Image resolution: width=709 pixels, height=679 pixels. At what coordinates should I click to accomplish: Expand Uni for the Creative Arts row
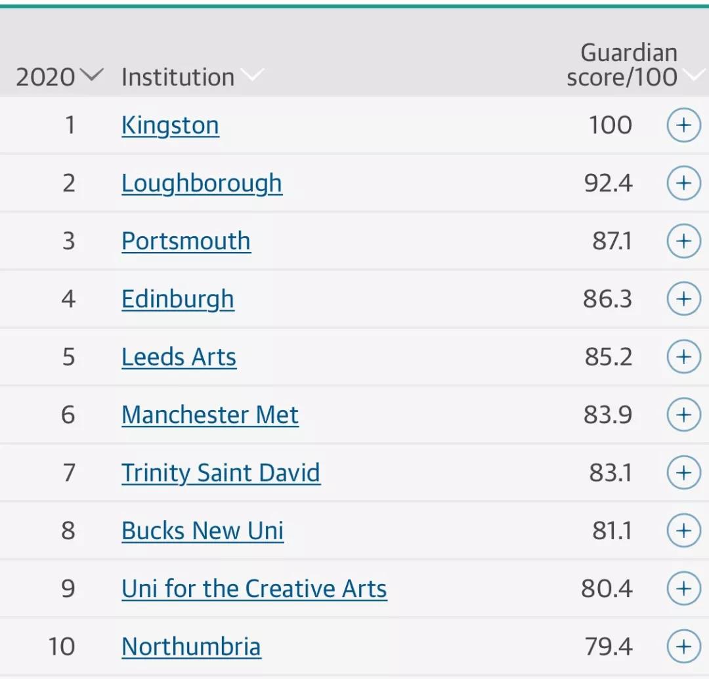pyautogui.click(x=683, y=588)
